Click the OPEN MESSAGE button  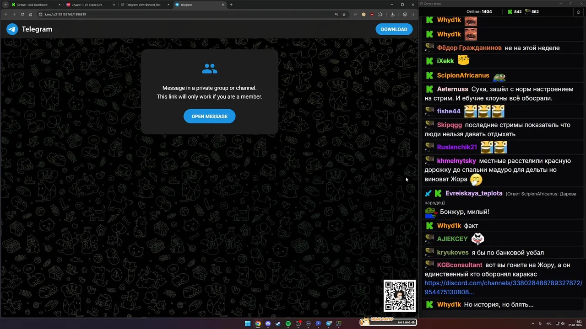(x=209, y=116)
